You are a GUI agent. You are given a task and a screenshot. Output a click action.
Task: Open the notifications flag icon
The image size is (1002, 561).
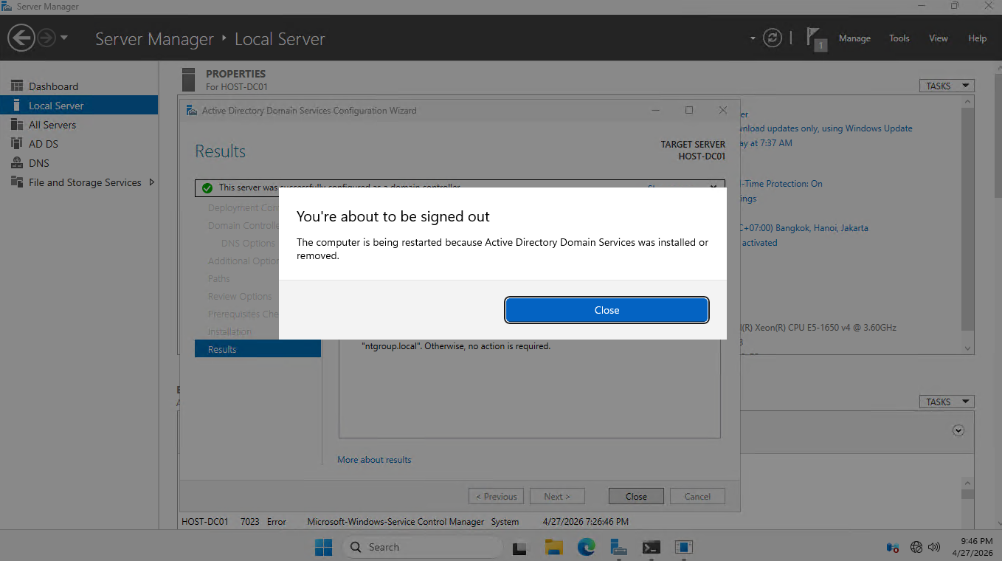814,38
